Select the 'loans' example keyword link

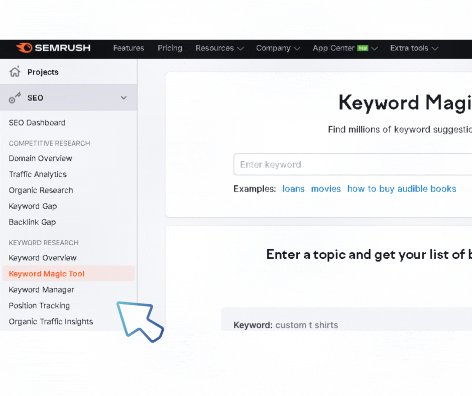pyautogui.click(x=294, y=188)
